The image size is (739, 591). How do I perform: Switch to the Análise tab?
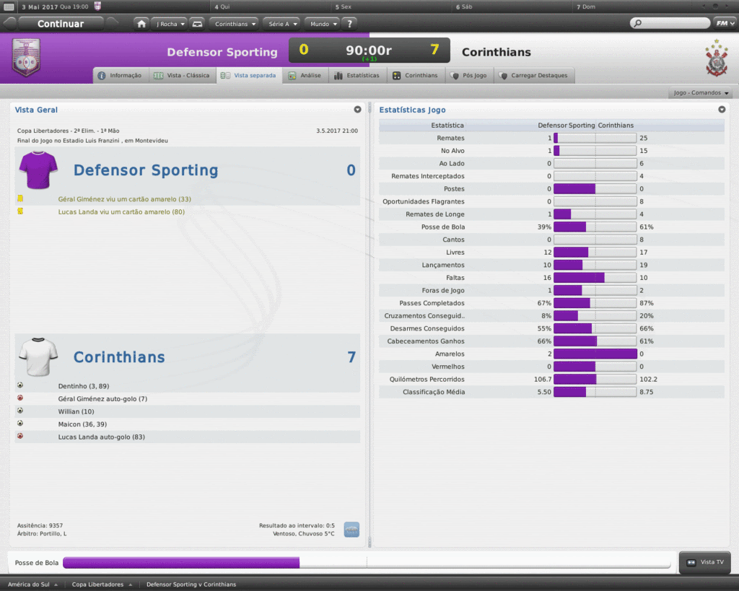305,75
